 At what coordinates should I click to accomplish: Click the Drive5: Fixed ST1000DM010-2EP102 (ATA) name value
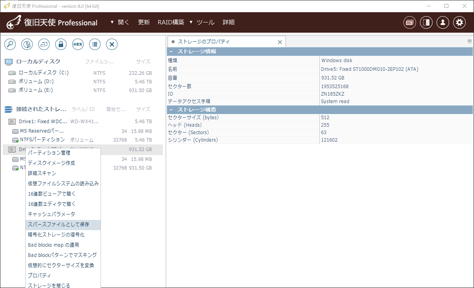click(370, 69)
